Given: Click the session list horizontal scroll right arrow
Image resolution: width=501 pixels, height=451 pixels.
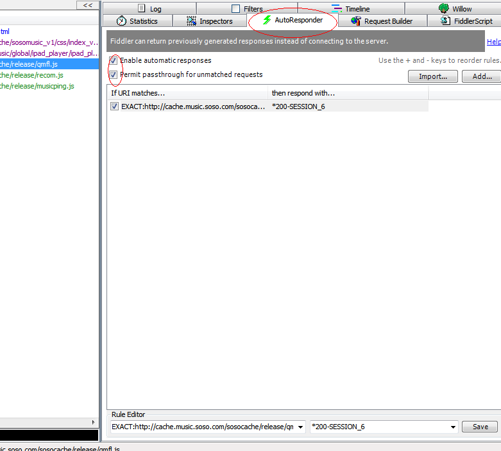Looking at the screenshot, I should click(x=93, y=422).
